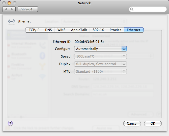169x136 pixels.
Task: Click the back navigation arrow
Action: pyautogui.click(x=6, y=9)
